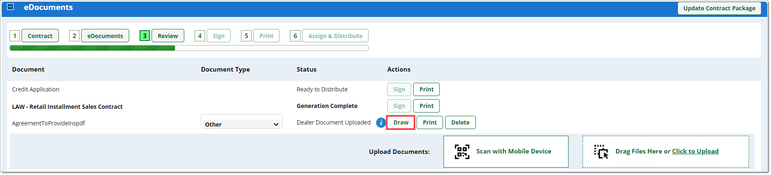Open the Other document type dropdown
This screenshot has width=771, height=175.
pyautogui.click(x=241, y=123)
